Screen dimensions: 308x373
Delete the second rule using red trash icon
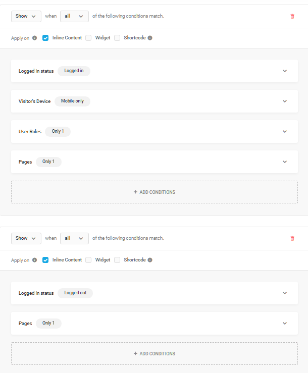[292, 238]
